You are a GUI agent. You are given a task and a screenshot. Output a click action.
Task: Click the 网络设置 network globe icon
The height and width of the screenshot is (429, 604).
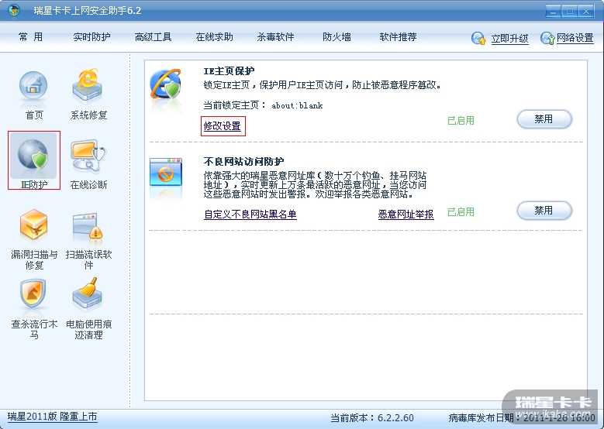click(547, 38)
